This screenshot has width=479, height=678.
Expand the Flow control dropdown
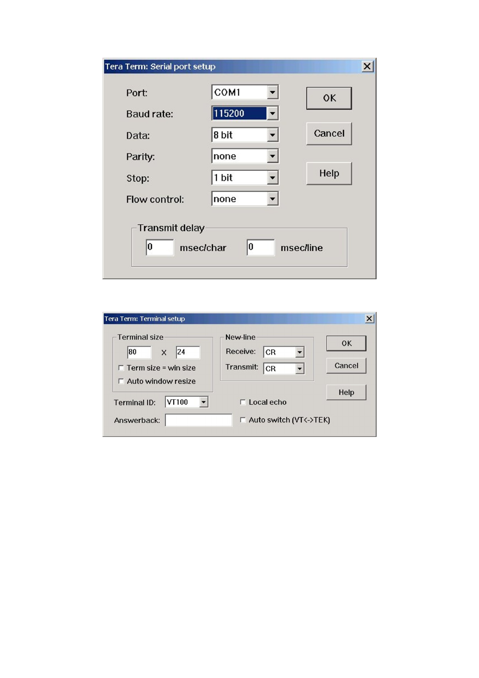point(273,199)
